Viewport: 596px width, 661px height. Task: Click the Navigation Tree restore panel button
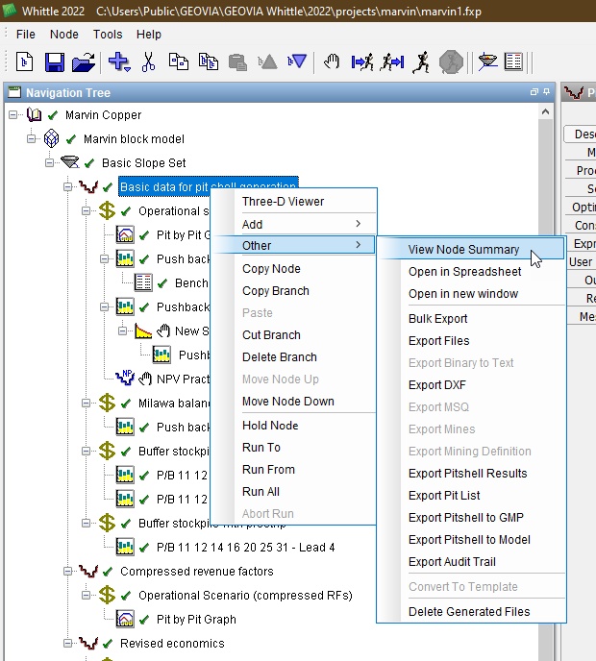click(534, 92)
